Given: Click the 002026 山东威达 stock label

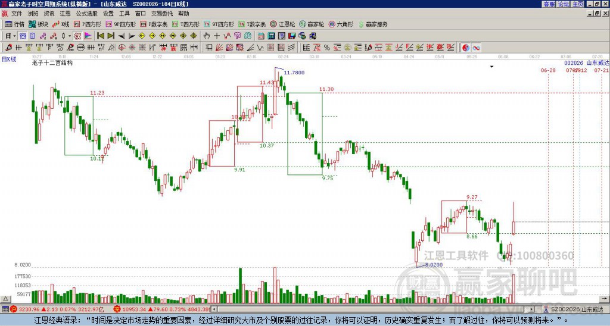Looking at the screenshot, I should click(587, 63).
